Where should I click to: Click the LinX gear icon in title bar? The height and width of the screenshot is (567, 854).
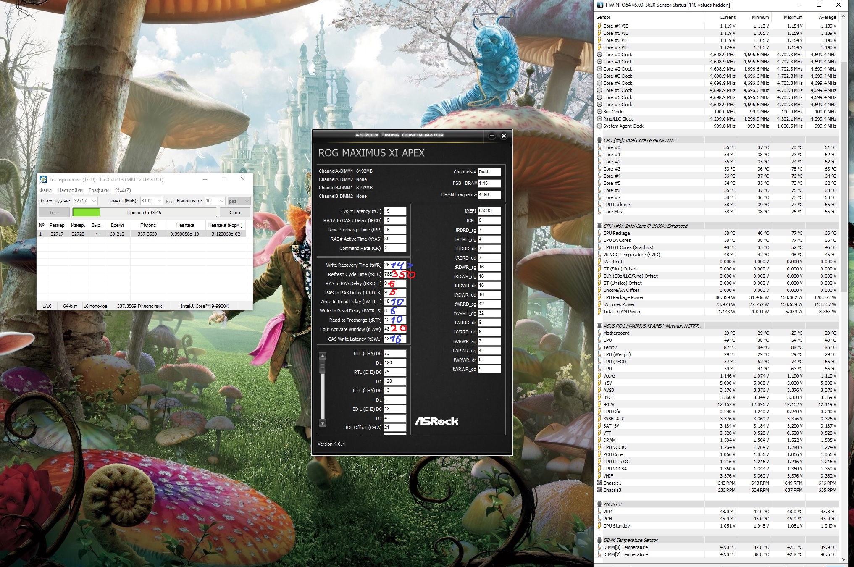tap(43, 180)
